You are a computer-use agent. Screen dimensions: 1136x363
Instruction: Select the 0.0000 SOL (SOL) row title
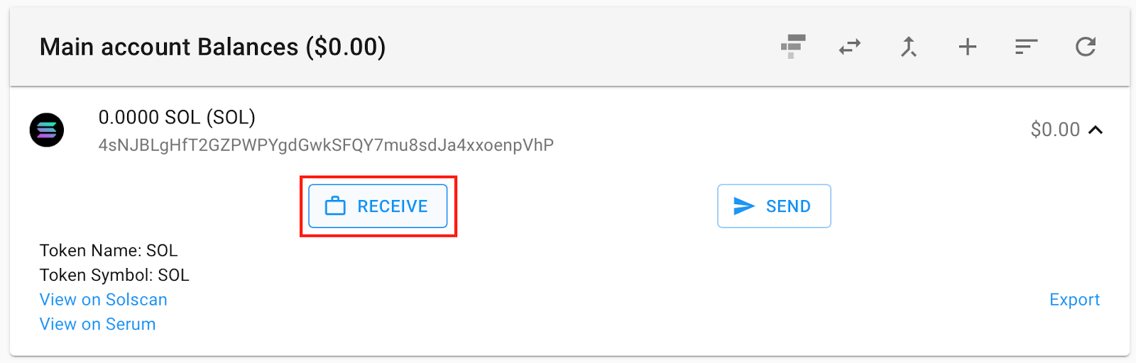pos(177,117)
